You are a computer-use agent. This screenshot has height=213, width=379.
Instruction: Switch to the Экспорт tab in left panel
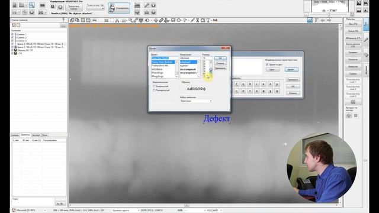(36, 135)
